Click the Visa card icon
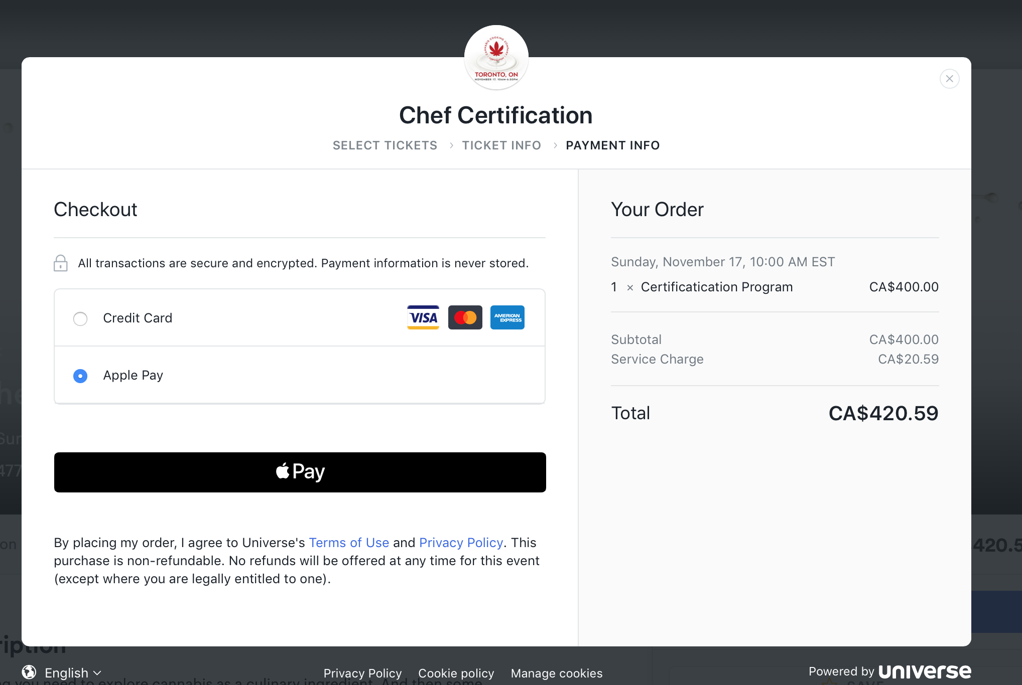1022x685 pixels. coord(423,317)
